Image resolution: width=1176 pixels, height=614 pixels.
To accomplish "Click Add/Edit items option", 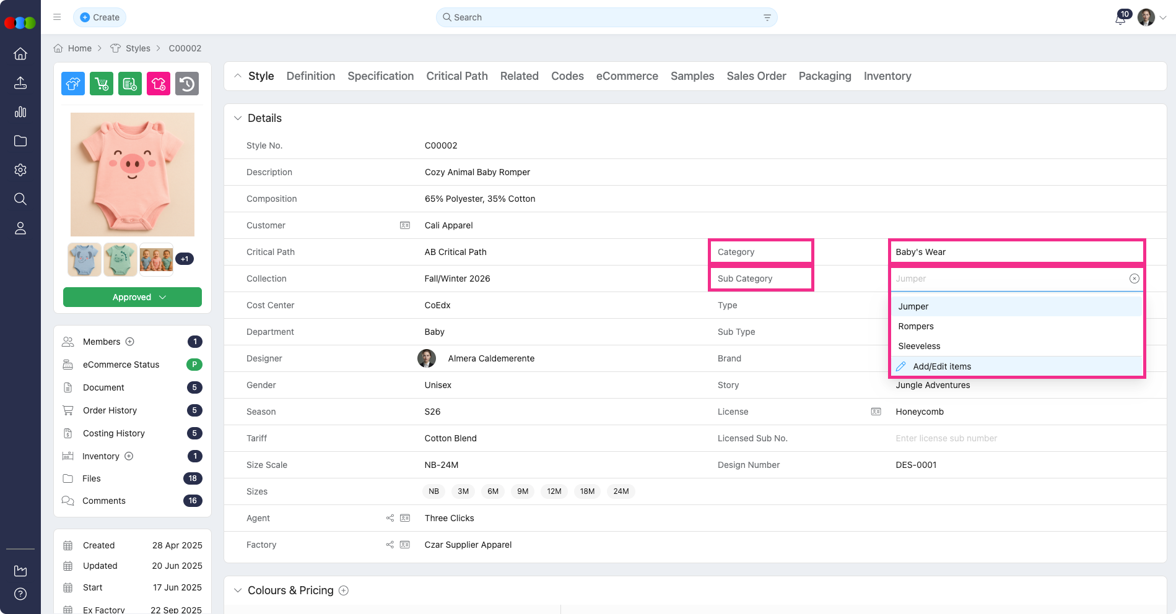I will pyautogui.click(x=941, y=366).
